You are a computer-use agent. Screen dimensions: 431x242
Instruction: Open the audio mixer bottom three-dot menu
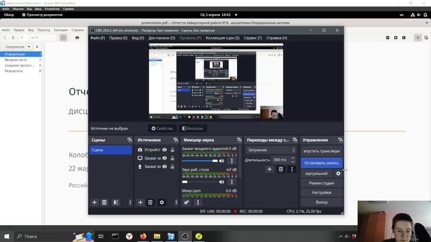[x=197, y=202]
